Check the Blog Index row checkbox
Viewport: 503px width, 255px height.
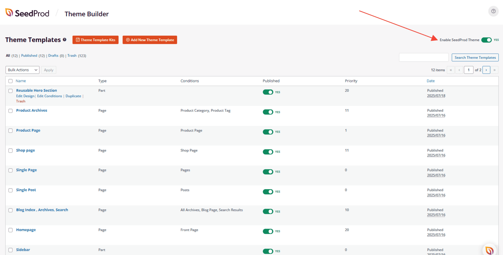point(10,210)
